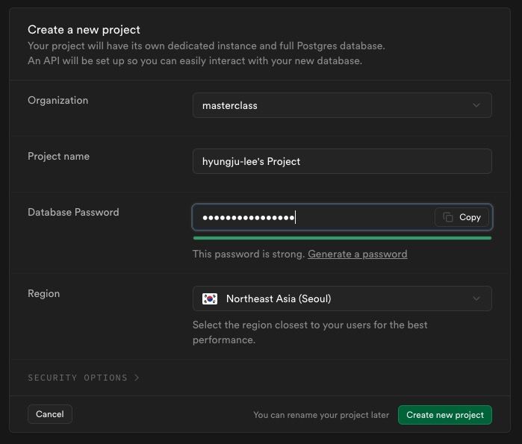Click the Create a new project heading
The width and height of the screenshot is (522, 444).
[84, 30]
